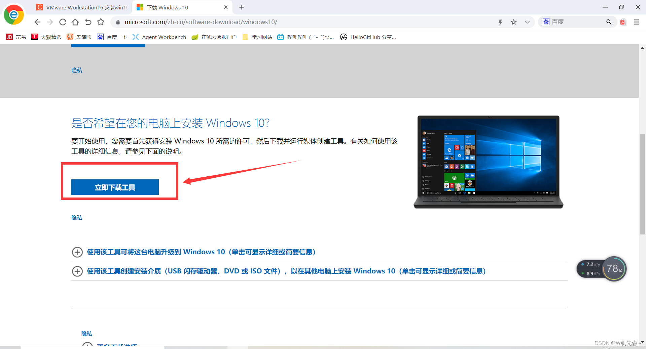
Task: Click the 立即下载工具 button
Action: [115, 187]
